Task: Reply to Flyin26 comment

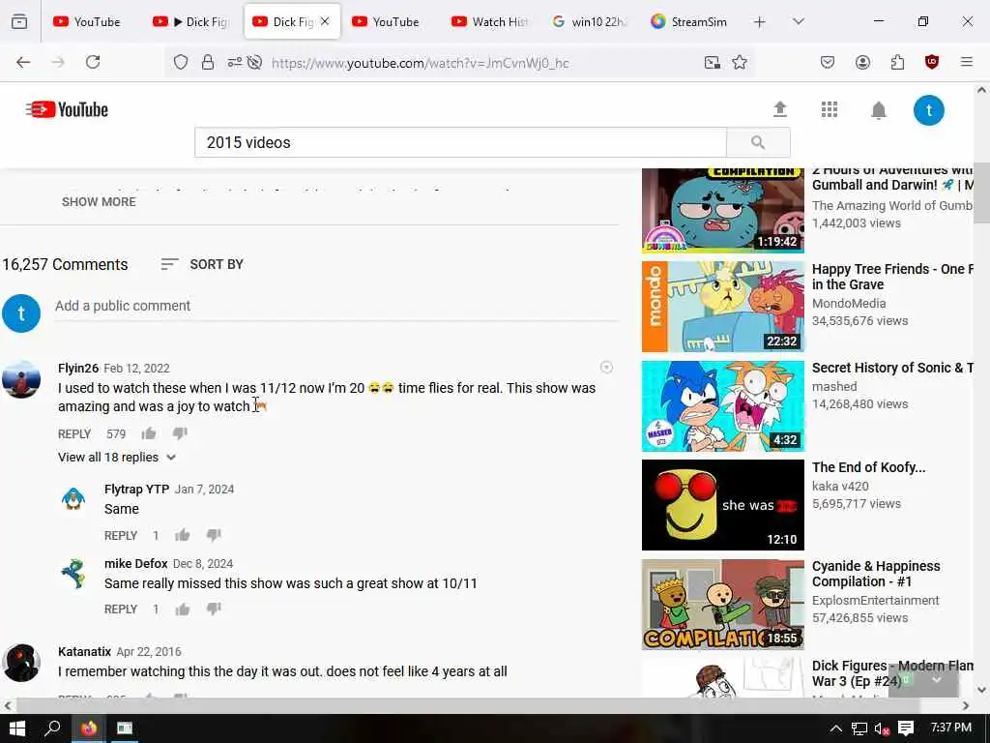Action: 74,434
